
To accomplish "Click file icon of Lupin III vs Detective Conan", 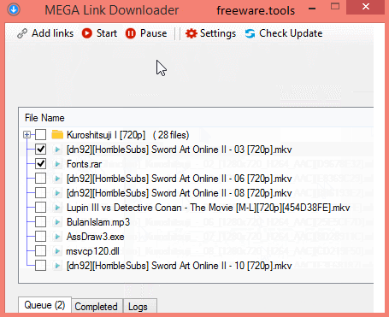I will [x=57, y=208].
